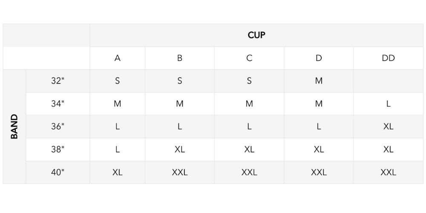The width and height of the screenshot is (426, 213).
Task: Select the XL cell in the 40" row
Action: pos(118,173)
